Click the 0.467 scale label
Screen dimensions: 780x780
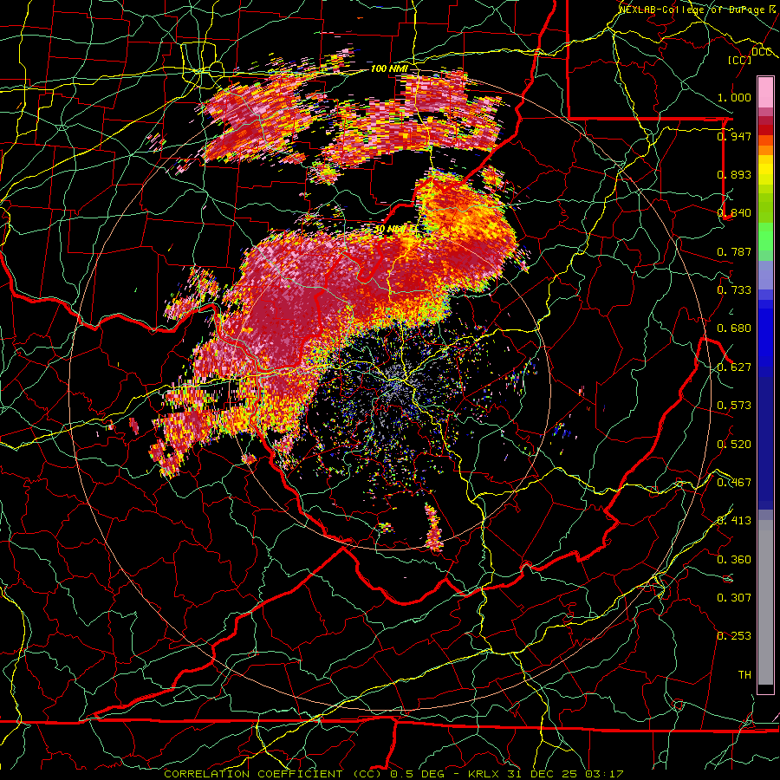[x=734, y=483]
